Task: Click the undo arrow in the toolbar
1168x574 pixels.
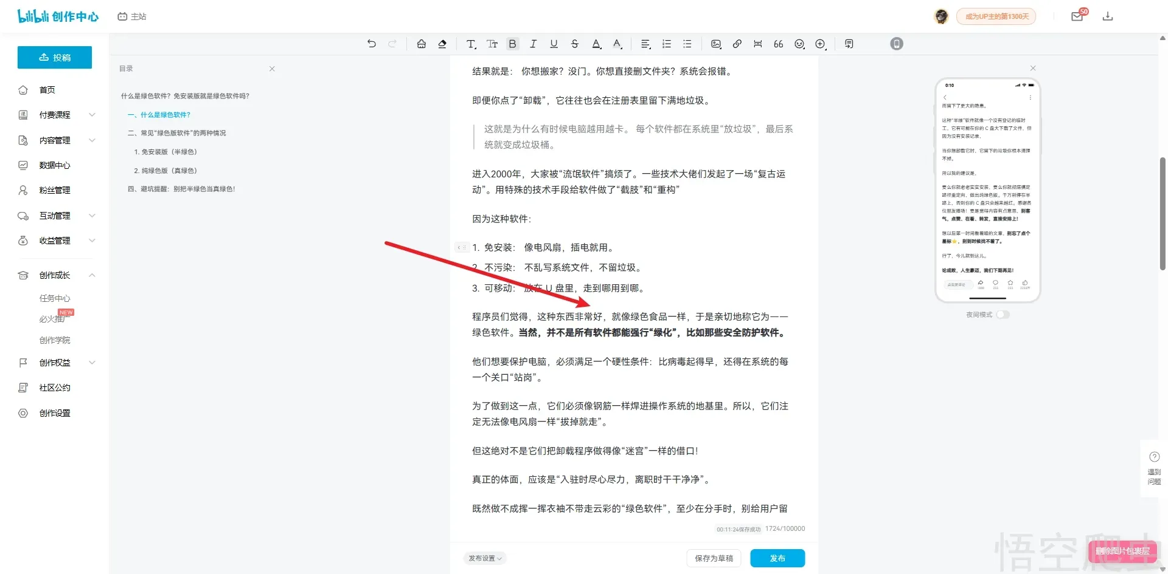Action: click(372, 44)
